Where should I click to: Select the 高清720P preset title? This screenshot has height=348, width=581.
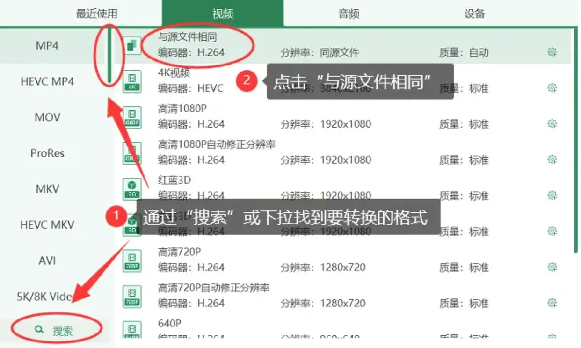click(180, 252)
